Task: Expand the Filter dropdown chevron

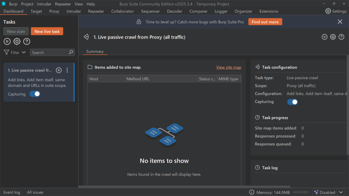Action: (24, 53)
